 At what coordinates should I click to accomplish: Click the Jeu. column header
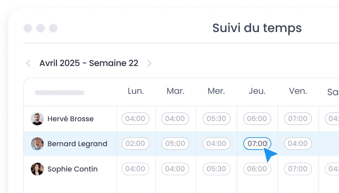coord(257,91)
